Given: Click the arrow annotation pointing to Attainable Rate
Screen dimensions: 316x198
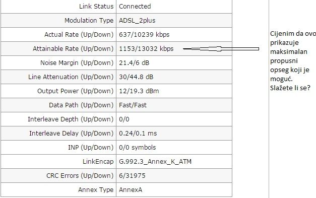Looking at the screenshot, I should pos(221,49).
